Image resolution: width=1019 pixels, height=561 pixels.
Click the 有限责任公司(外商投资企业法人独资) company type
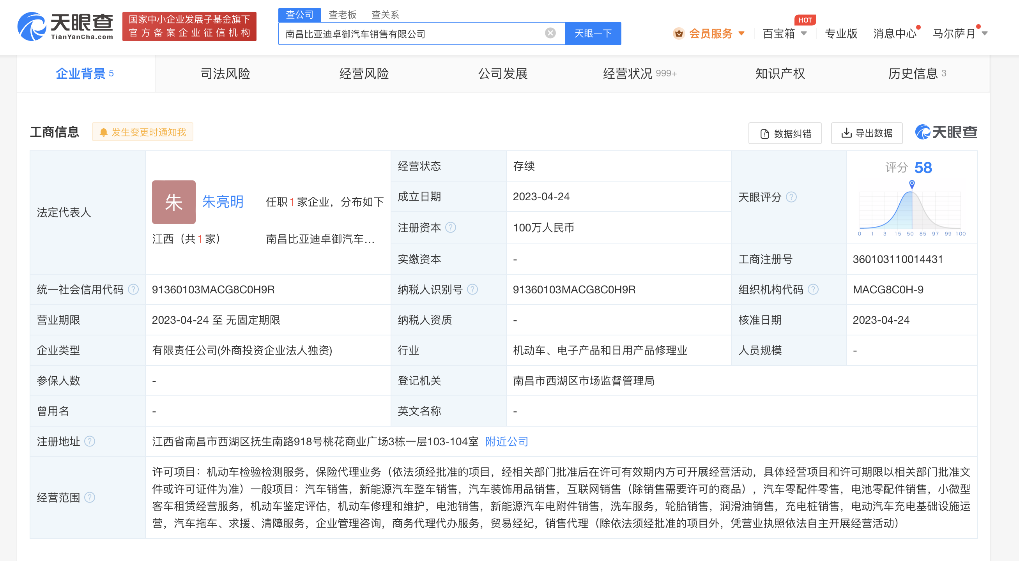242,350
